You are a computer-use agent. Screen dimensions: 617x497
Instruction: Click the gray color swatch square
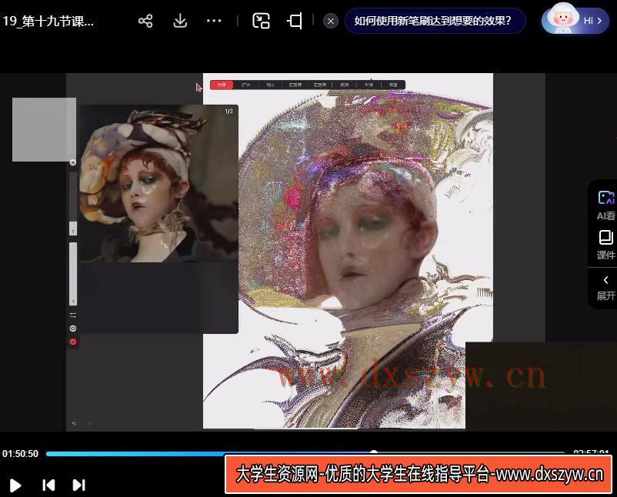pos(44,129)
